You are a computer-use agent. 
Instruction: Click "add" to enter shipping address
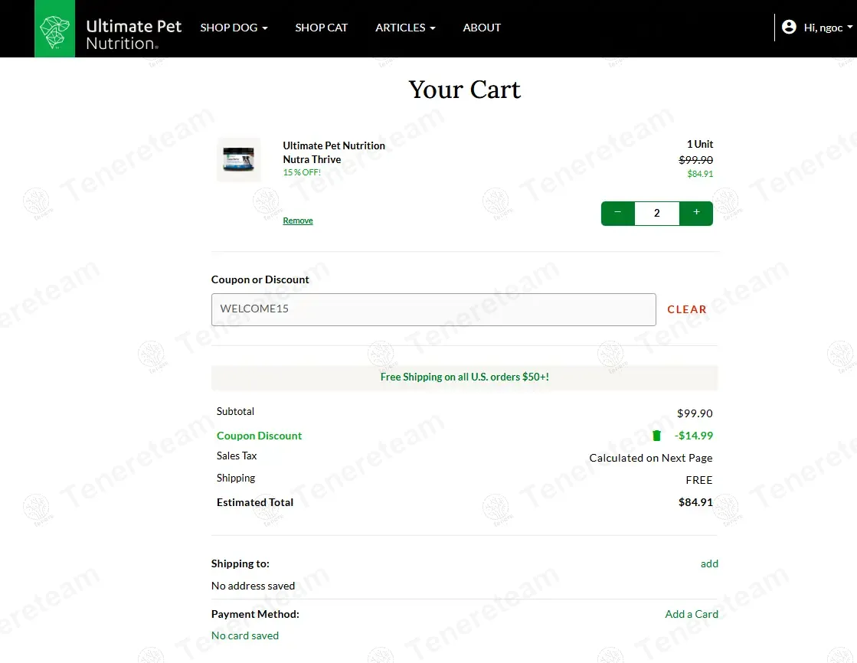tap(709, 563)
